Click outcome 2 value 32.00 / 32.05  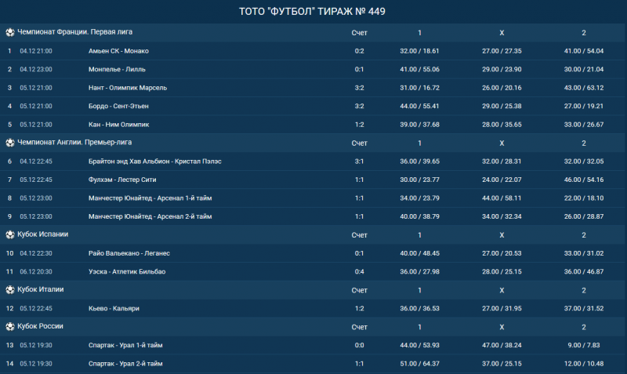tap(584, 162)
